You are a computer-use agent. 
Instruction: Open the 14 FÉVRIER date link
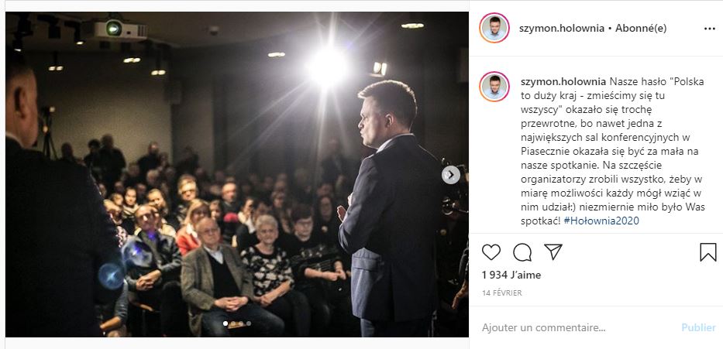tap(501, 293)
